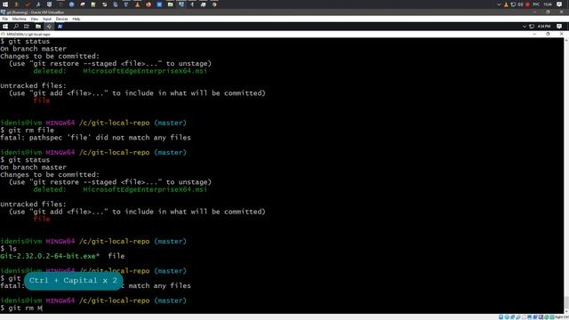Open VirtualBox File menu
This screenshot has width=569, height=320.
[5, 19]
